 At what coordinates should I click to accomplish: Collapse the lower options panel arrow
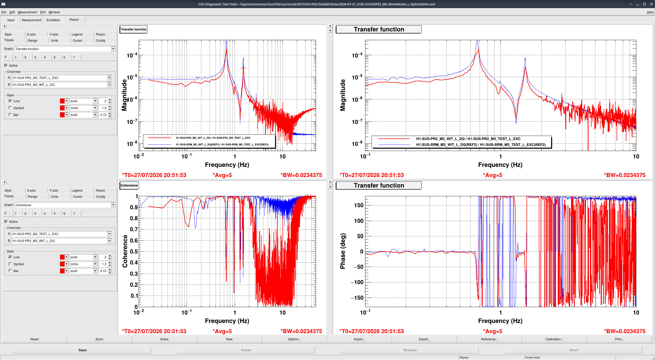(5, 182)
